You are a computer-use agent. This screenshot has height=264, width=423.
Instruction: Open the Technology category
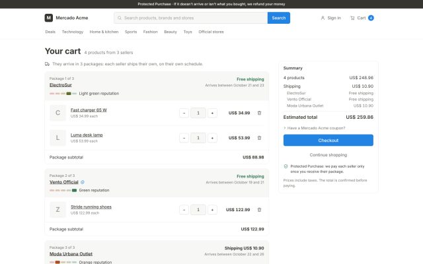(73, 32)
